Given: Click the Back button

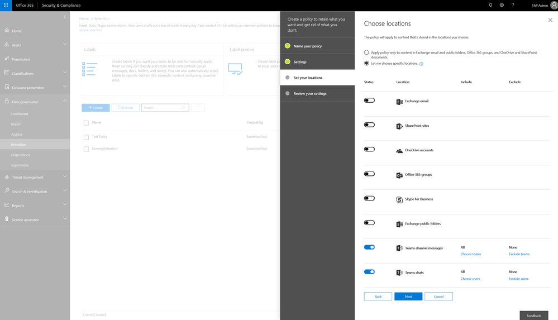Looking at the screenshot, I should coord(378,297).
